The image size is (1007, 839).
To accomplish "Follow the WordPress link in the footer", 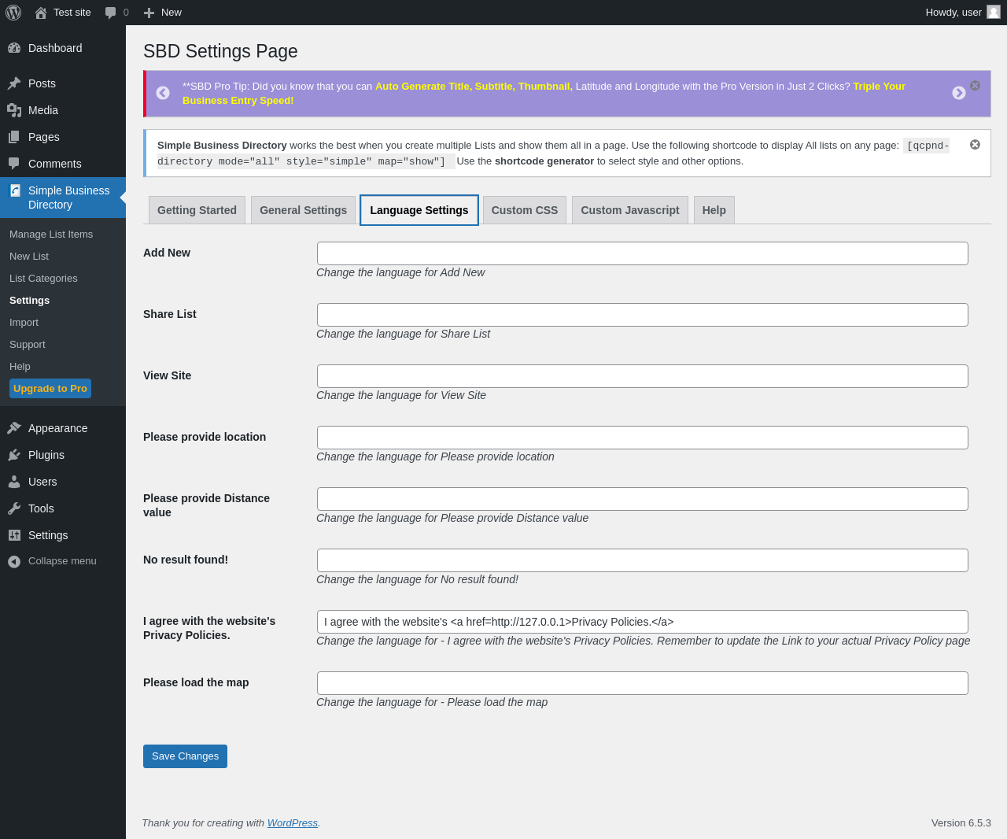I will point(293,823).
